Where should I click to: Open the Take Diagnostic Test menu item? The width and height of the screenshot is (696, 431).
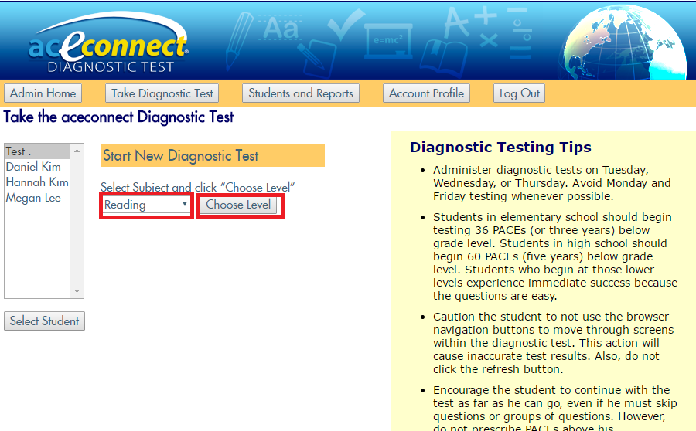162,93
